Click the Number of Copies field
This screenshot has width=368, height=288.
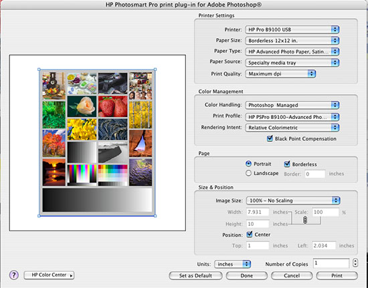point(331,263)
